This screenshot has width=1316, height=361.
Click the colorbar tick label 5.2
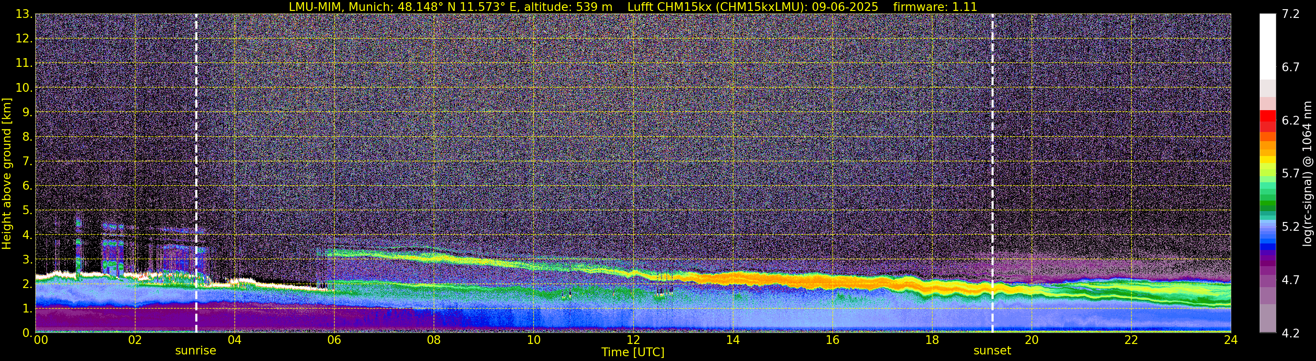[1291, 227]
